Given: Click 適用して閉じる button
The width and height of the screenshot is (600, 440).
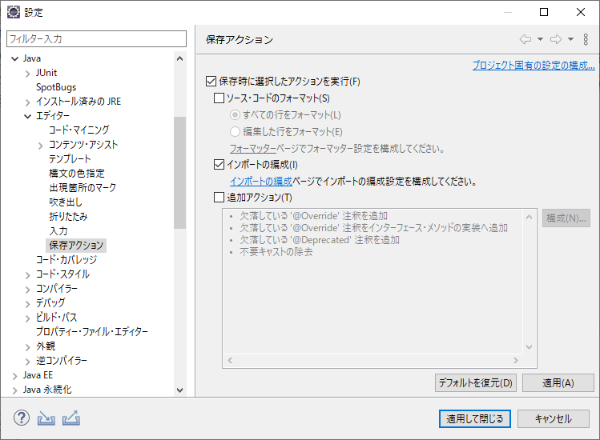Looking at the screenshot, I should pyautogui.click(x=474, y=418).
